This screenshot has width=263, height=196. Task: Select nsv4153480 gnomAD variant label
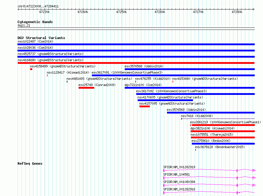(x=205, y=79)
